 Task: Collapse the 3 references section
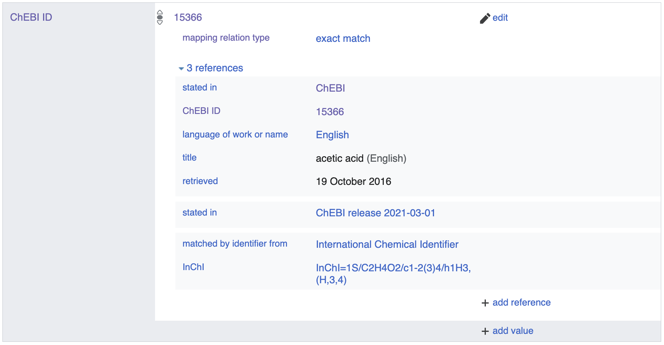pyautogui.click(x=181, y=69)
